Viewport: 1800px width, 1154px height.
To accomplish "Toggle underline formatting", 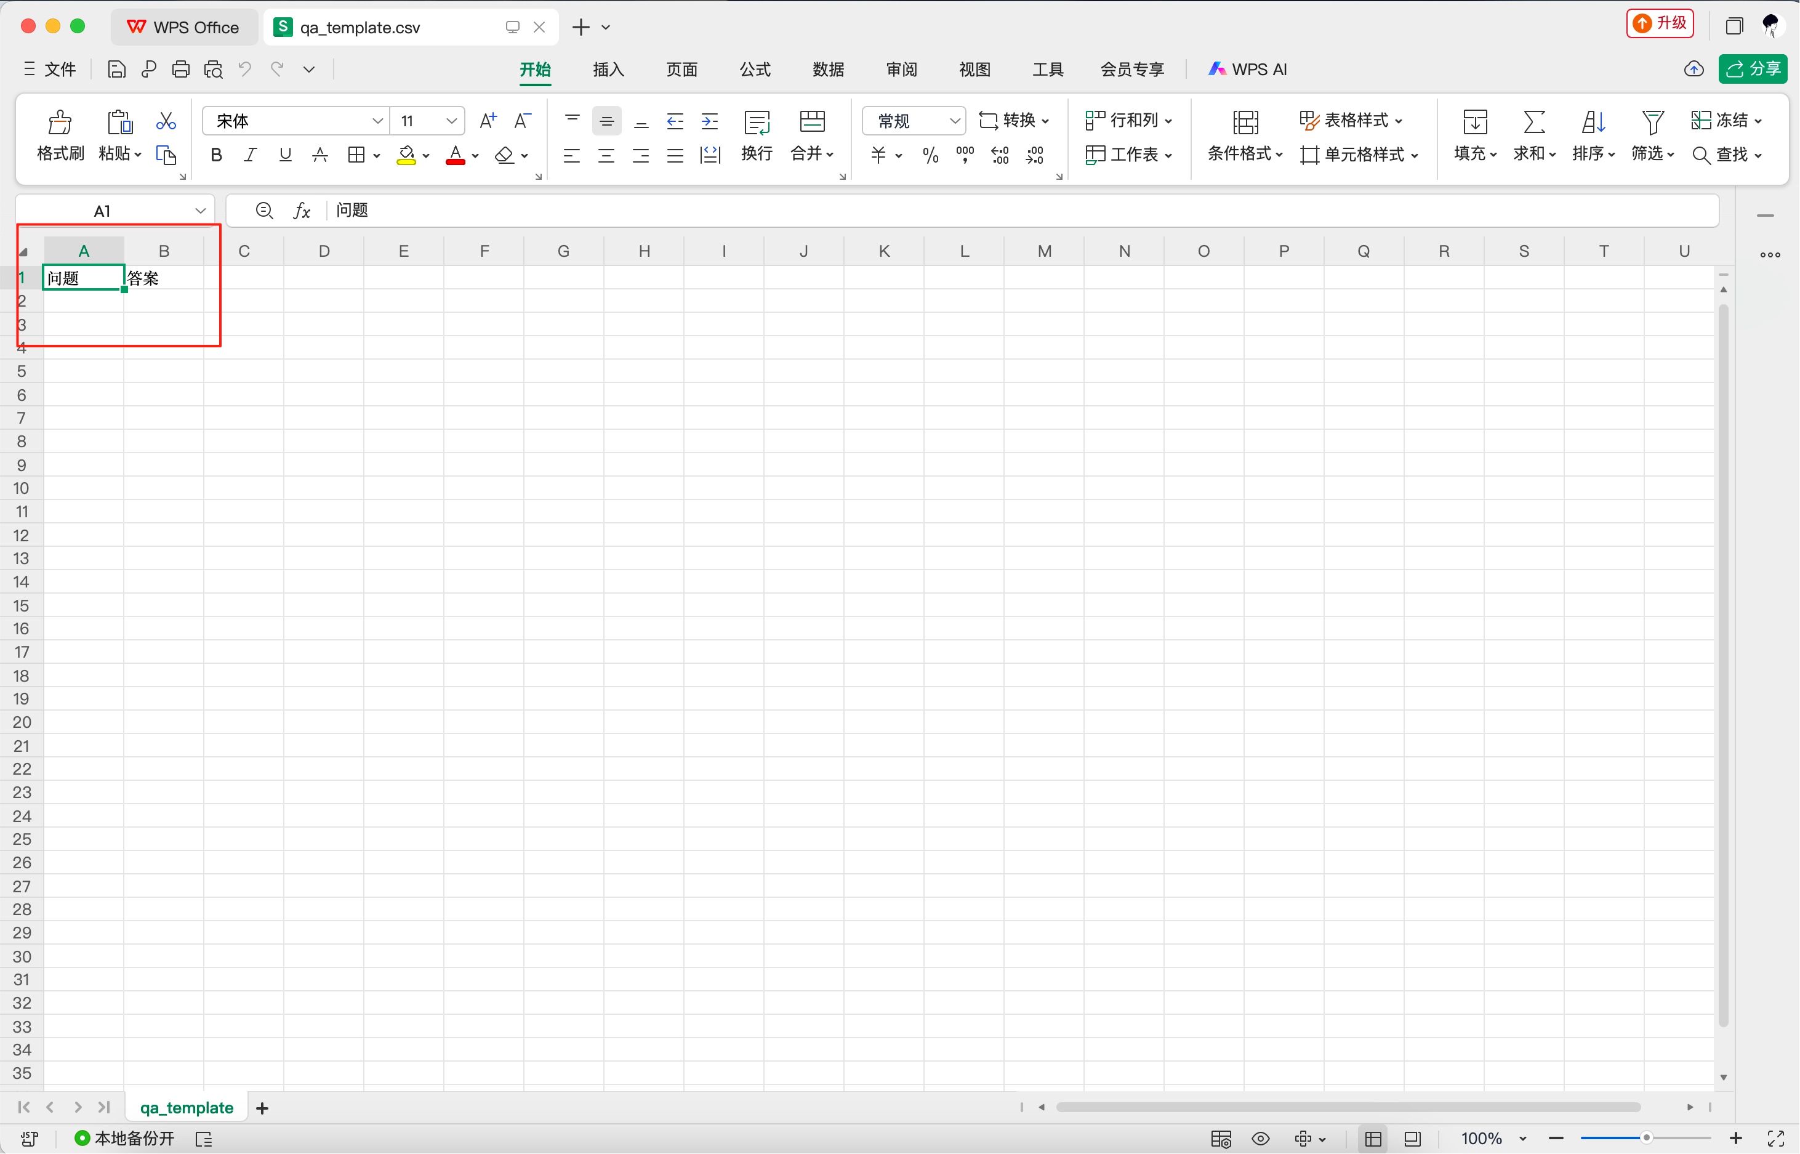I will pyautogui.click(x=286, y=155).
